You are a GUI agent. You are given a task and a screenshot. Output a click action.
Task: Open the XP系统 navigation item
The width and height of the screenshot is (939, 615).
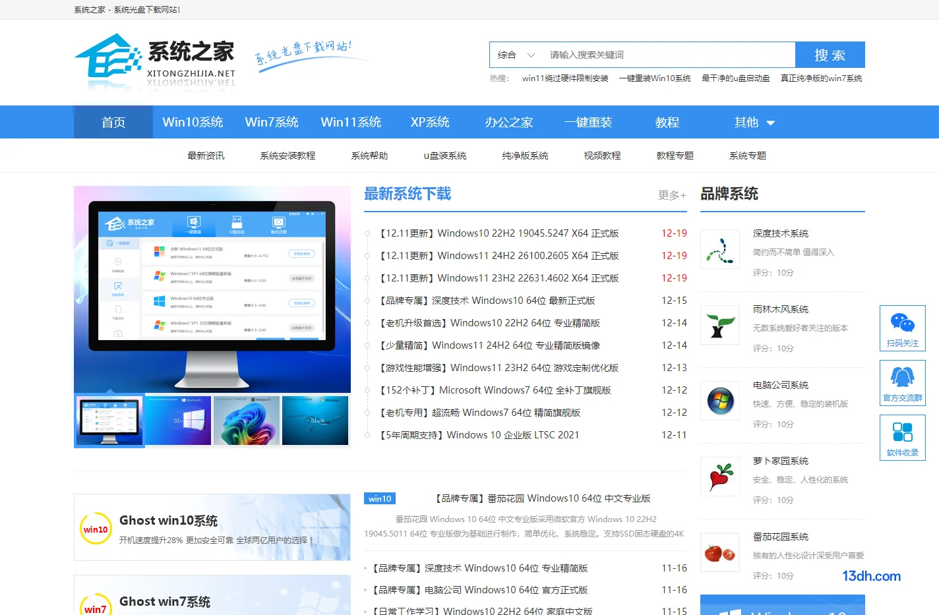430,122
